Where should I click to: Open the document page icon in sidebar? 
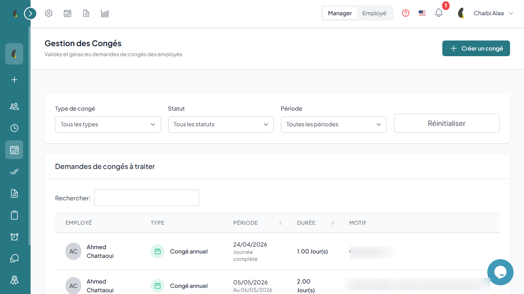coord(14,193)
